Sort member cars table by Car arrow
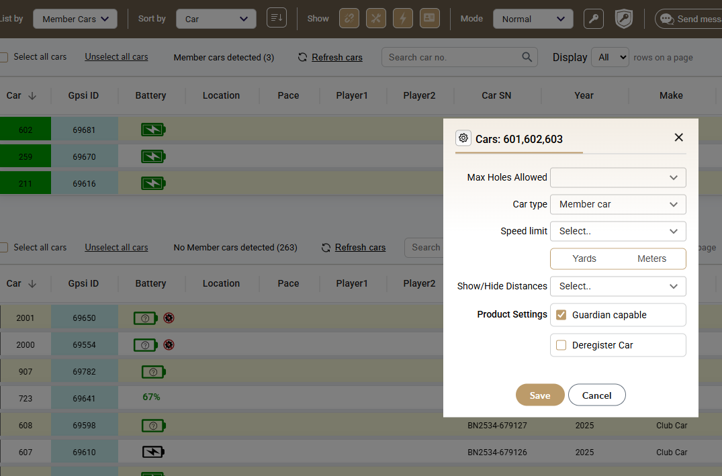Image resolution: width=722 pixels, height=476 pixels. click(32, 96)
